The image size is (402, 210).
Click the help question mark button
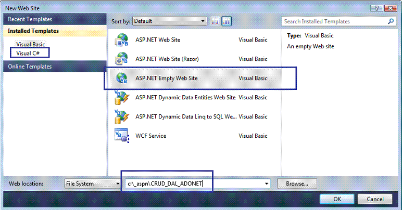[376, 8]
